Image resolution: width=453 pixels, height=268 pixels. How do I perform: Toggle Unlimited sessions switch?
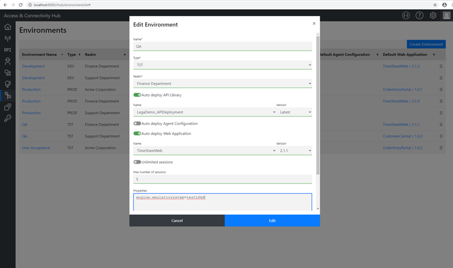point(137,162)
